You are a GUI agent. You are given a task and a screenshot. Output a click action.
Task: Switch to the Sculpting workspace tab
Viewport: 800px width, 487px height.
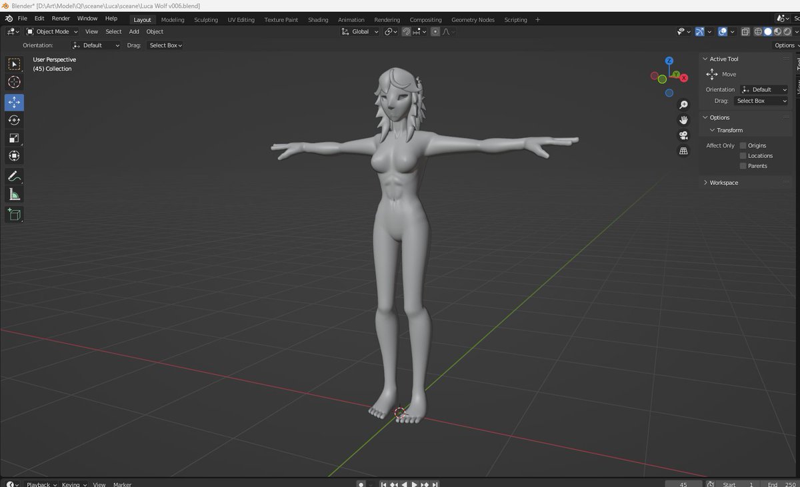tap(206, 19)
